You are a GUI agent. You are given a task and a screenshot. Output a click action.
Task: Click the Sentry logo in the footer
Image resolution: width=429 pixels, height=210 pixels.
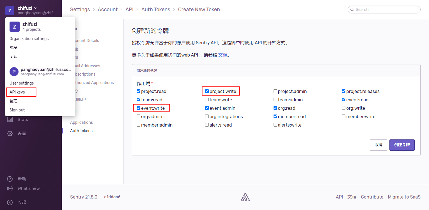(x=245, y=197)
